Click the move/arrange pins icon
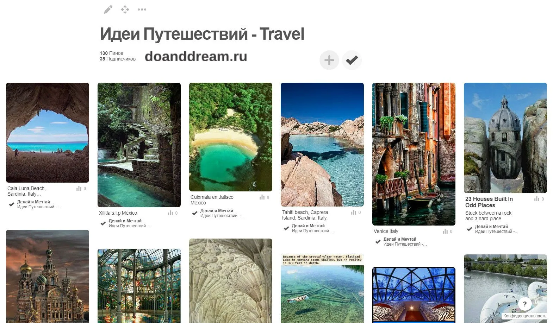 (x=125, y=9)
